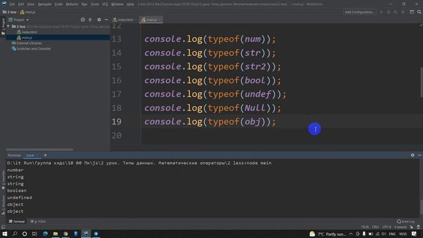Open the Help menu
423x238 pixels.
coord(130,5)
